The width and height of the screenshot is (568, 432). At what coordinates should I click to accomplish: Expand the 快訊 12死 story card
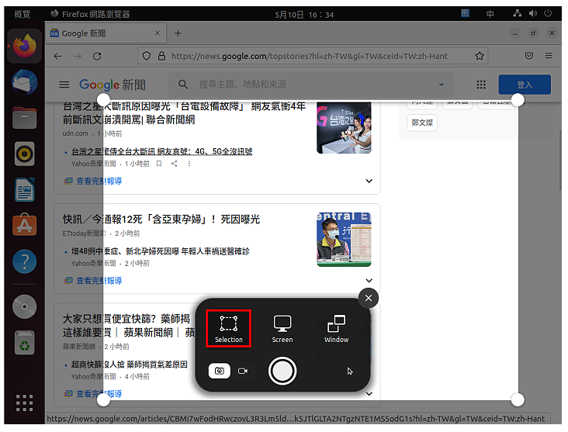coord(369,281)
